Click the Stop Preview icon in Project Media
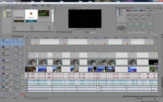Screen dimensions: 163x102 point(26,8)
